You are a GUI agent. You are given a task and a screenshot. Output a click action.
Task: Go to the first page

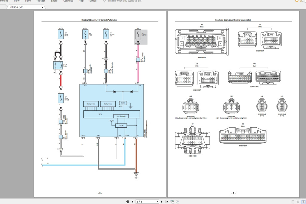(x=127, y=202)
